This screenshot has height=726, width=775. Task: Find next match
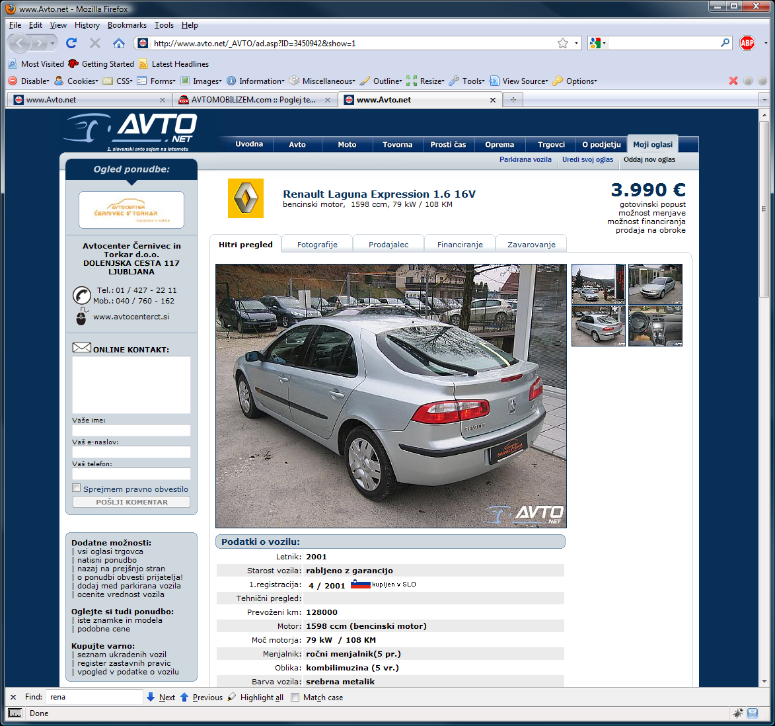pyautogui.click(x=161, y=698)
